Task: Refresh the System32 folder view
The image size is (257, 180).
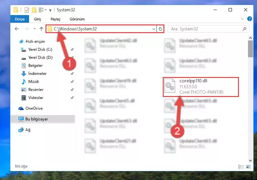Action: coord(160,29)
